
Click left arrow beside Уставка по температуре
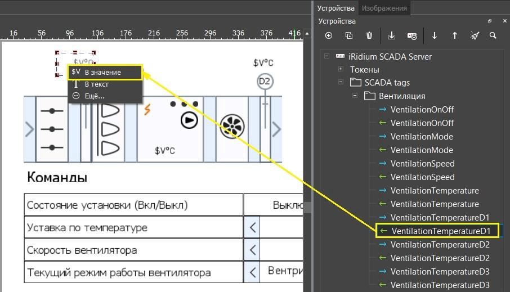coord(253,228)
